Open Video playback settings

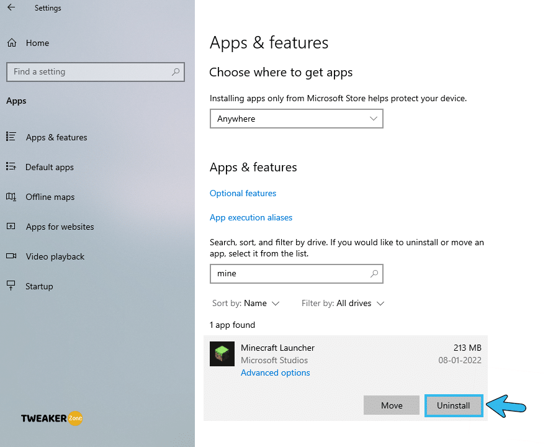55,256
